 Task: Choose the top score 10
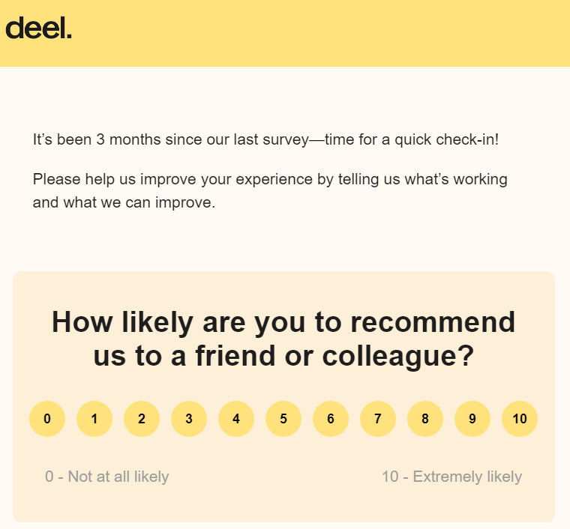click(520, 419)
